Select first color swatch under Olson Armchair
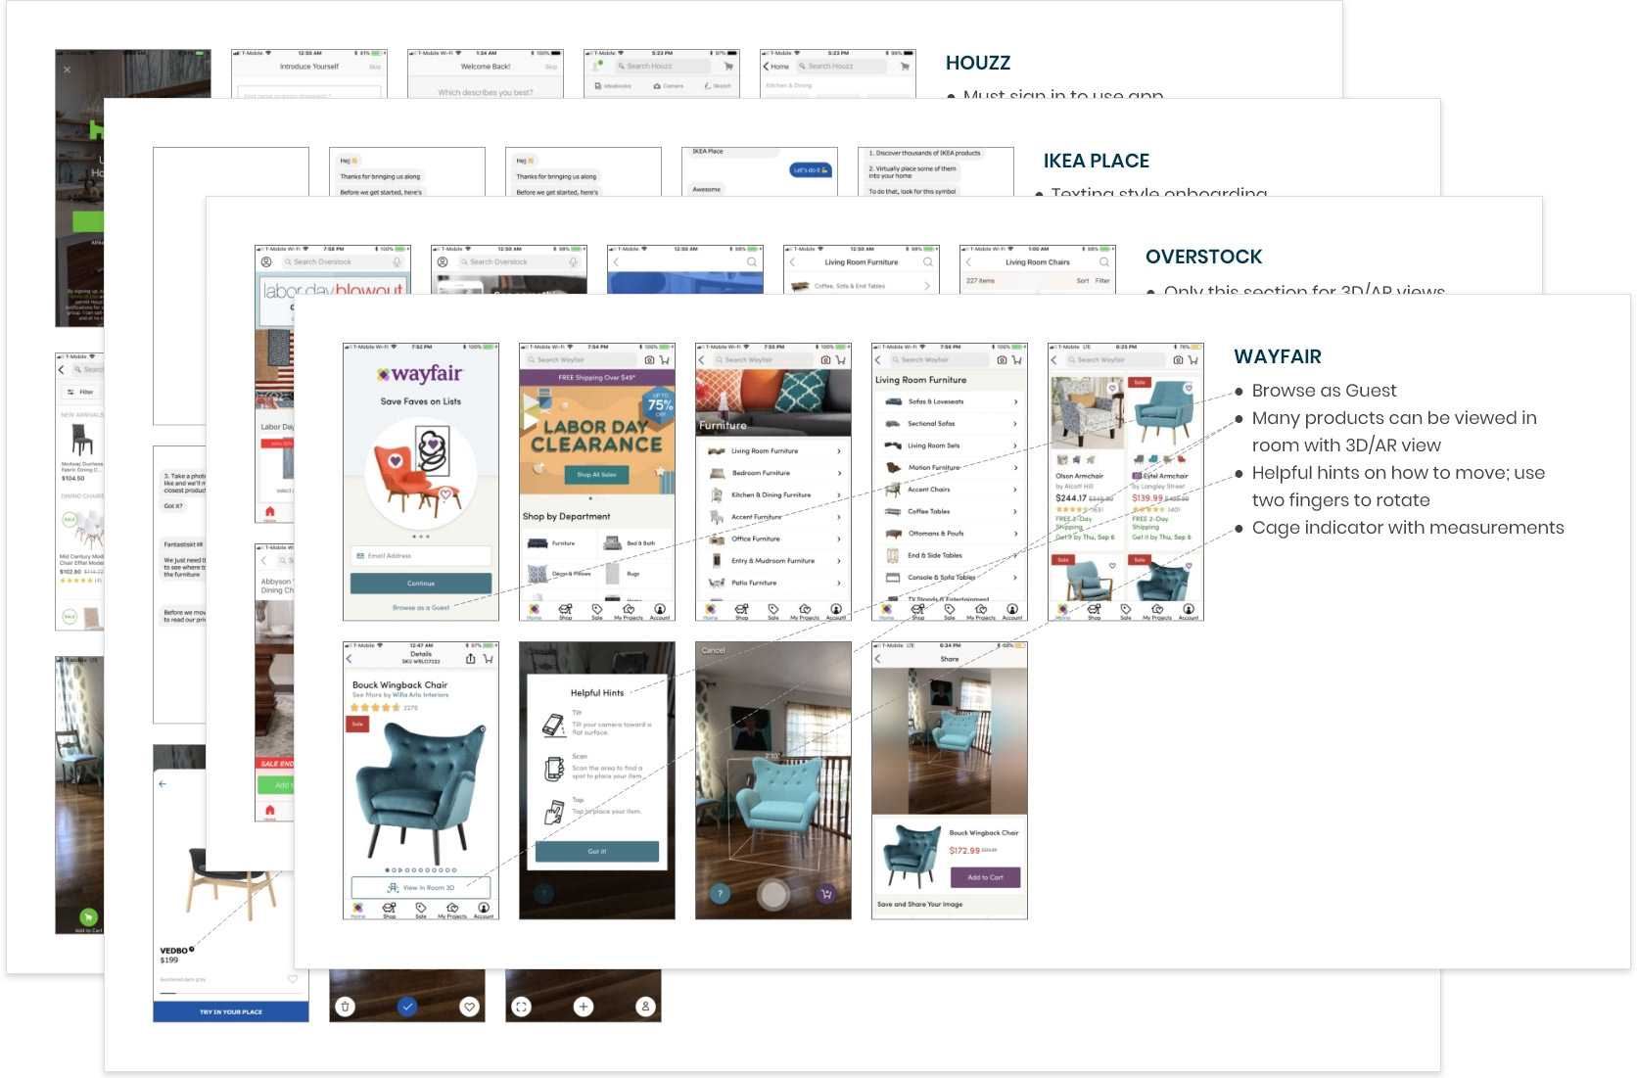 [x=1064, y=459]
